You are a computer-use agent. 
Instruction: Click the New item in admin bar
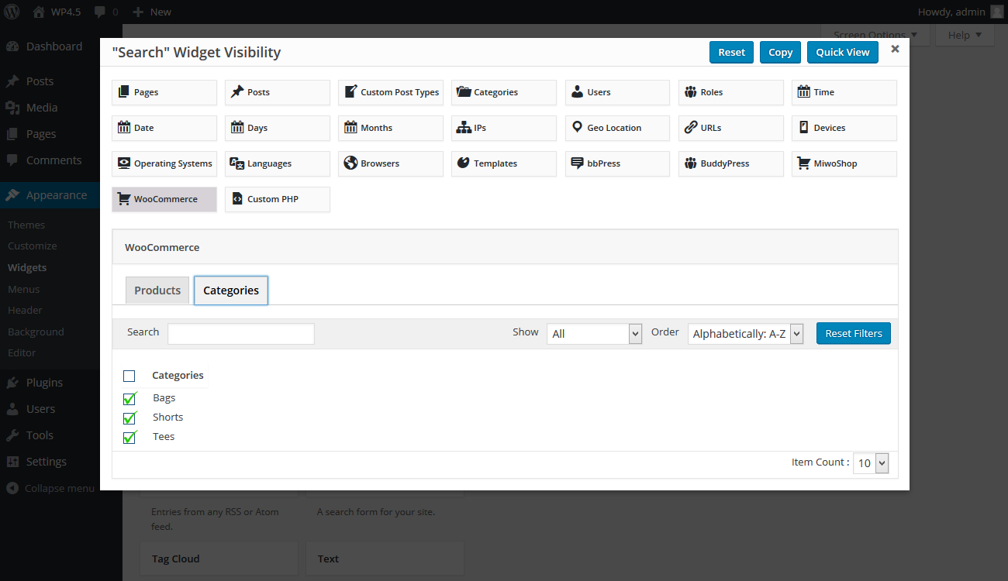point(152,12)
